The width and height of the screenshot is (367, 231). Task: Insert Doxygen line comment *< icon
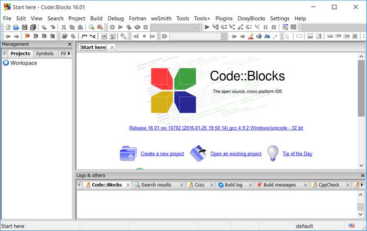pyautogui.click(x=93, y=36)
